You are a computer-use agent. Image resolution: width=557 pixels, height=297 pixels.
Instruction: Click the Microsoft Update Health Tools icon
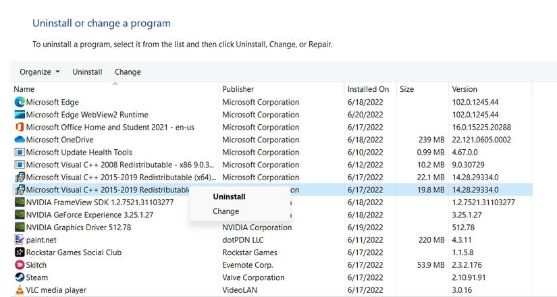[x=20, y=153]
